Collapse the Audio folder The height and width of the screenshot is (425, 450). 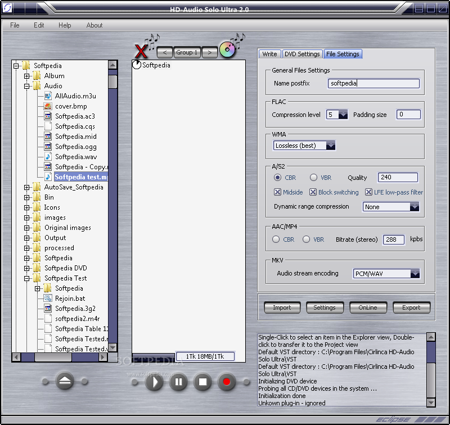click(26, 86)
